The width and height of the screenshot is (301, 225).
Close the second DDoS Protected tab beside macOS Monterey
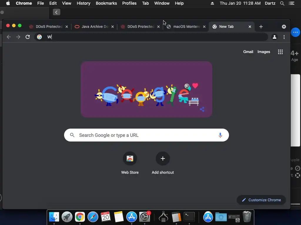(158, 27)
